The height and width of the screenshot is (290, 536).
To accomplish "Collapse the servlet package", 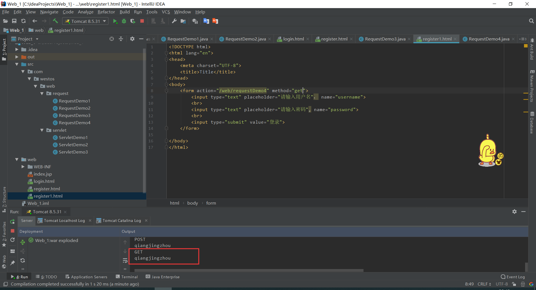I will [42, 130].
